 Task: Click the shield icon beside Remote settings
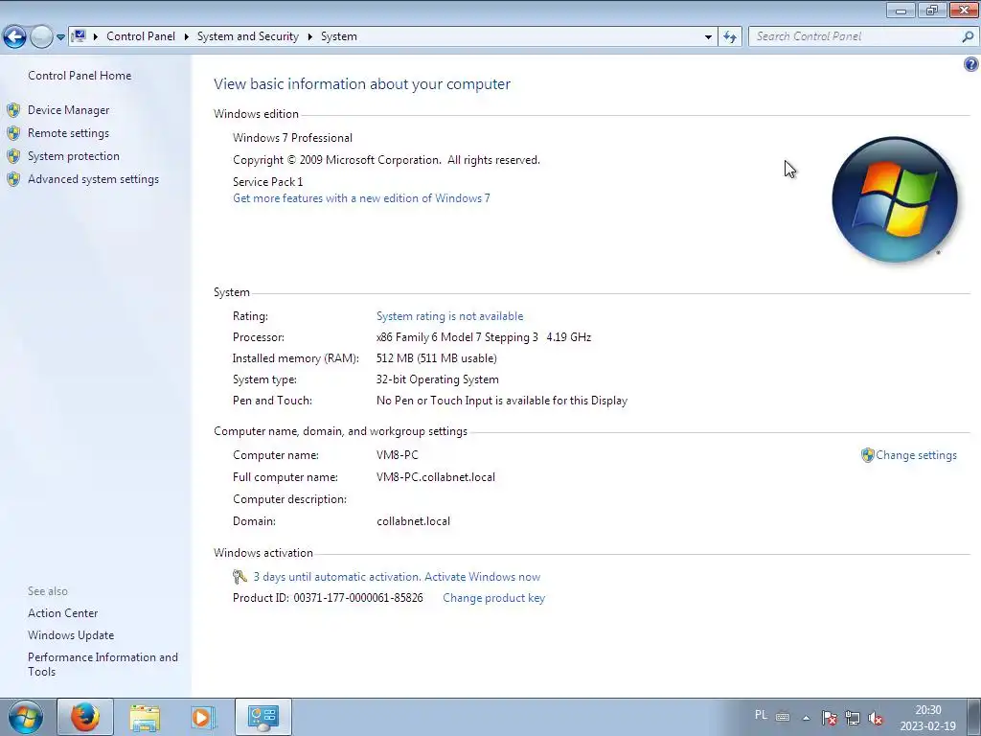pos(13,133)
